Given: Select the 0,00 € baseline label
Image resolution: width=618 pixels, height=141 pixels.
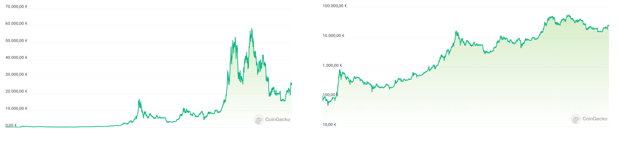Looking at the screenshot, I should pyautogui.click(x=11, y=126).
